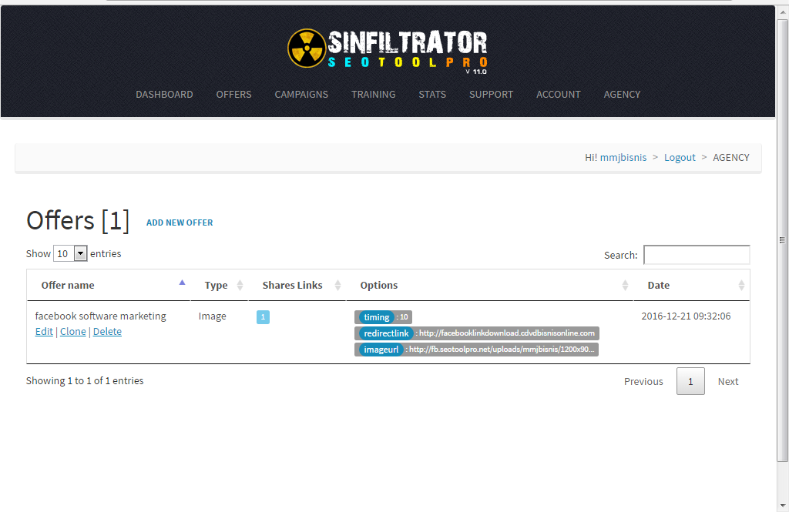The height and width of the screenshot is (512, 789).
Task: Open Edit for the facebook offer
Action: coord(44,331)
